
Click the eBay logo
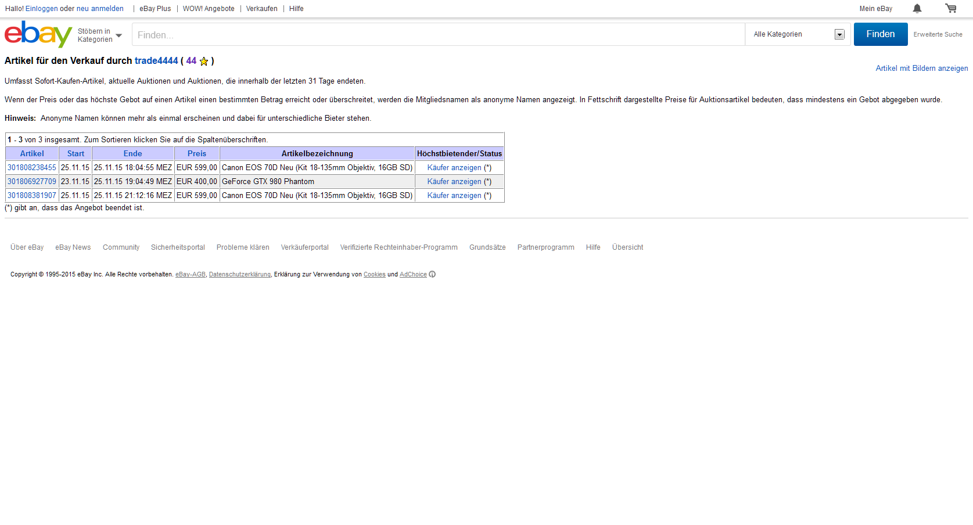[x=38, y=34]
